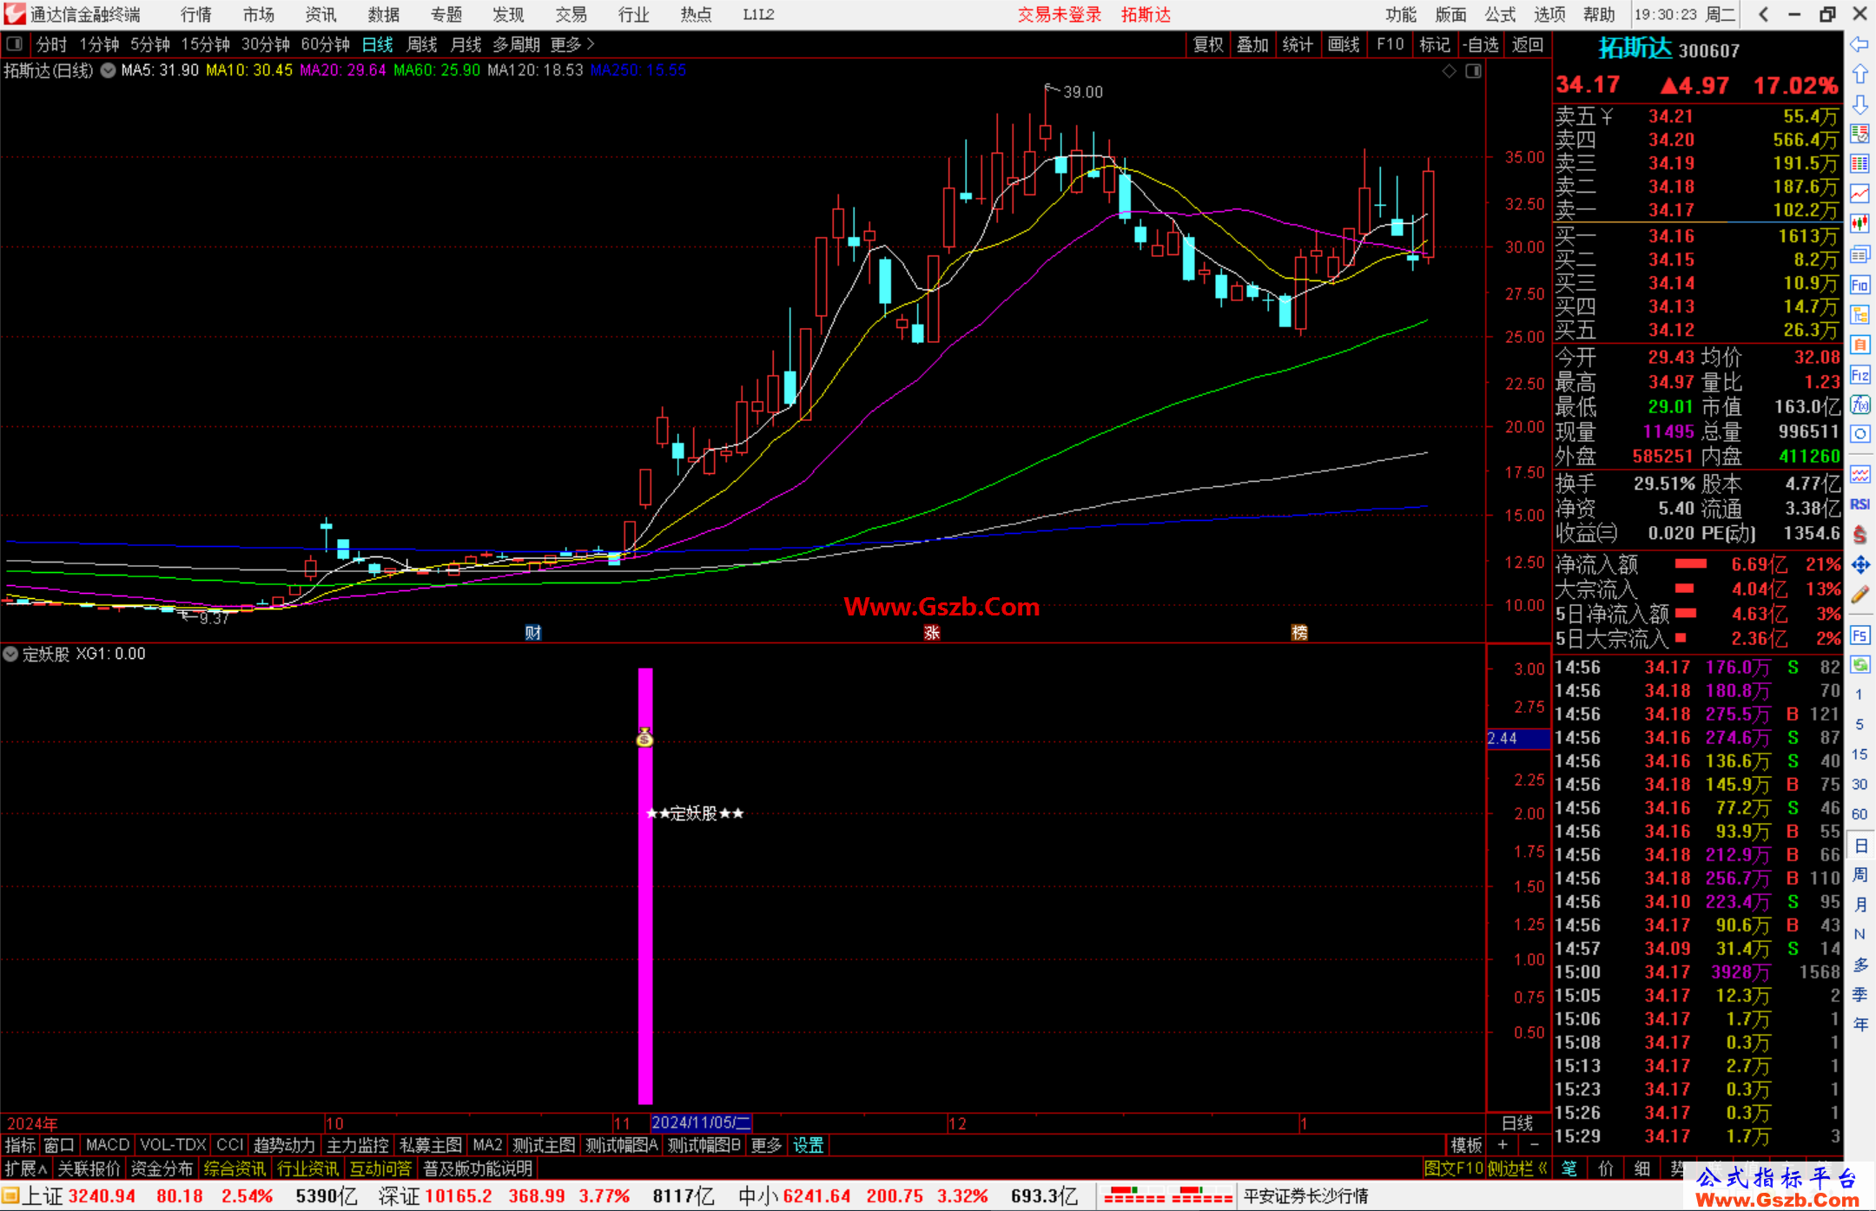Click the 叠加 button

point(1252,44)
